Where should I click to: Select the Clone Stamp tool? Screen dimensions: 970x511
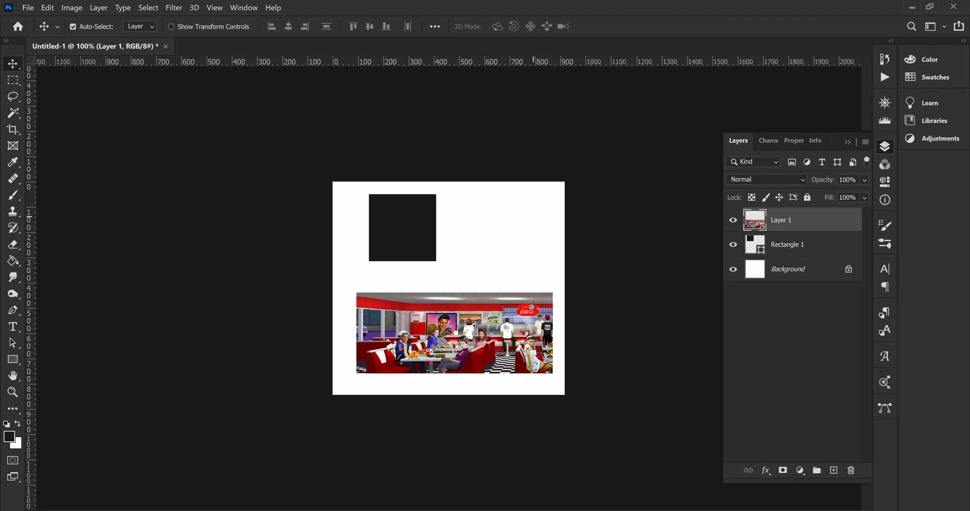pyautogui.click(x=13, y=212)
